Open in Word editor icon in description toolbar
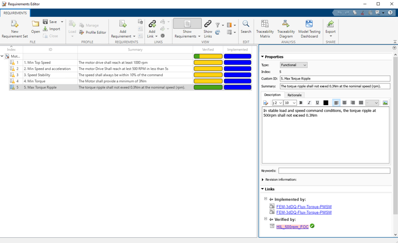This screenshot has height=243, width=398. pos(266,103)
